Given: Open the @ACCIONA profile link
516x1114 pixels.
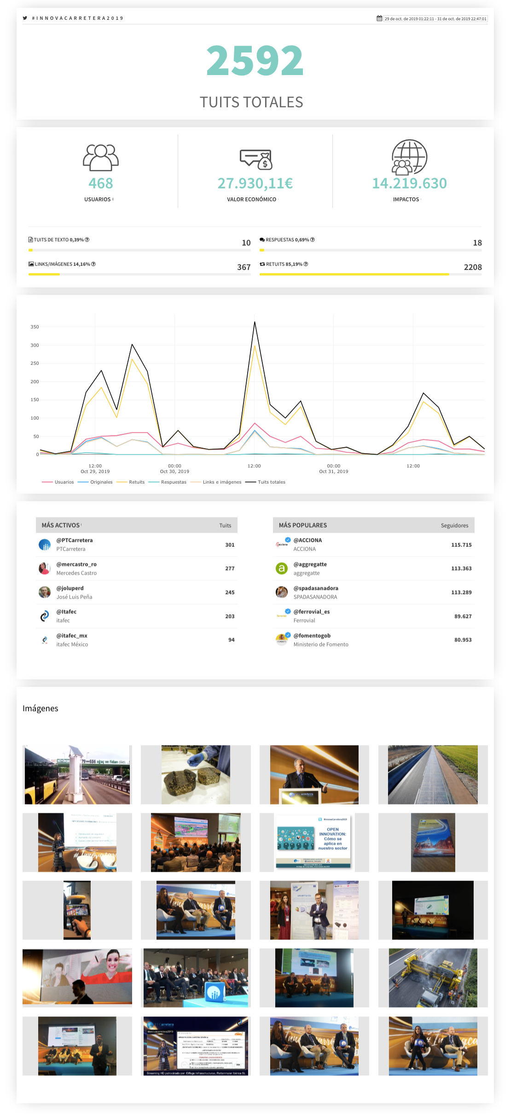Looking at the screenshot, I should pyautogui.click(x=307, y=540).
